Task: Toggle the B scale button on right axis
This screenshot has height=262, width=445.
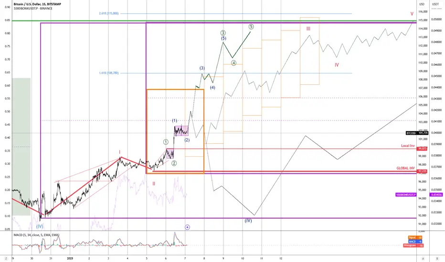Action: [x=437, y=259]
